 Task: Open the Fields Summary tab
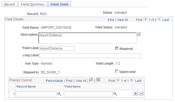(33, 4)
